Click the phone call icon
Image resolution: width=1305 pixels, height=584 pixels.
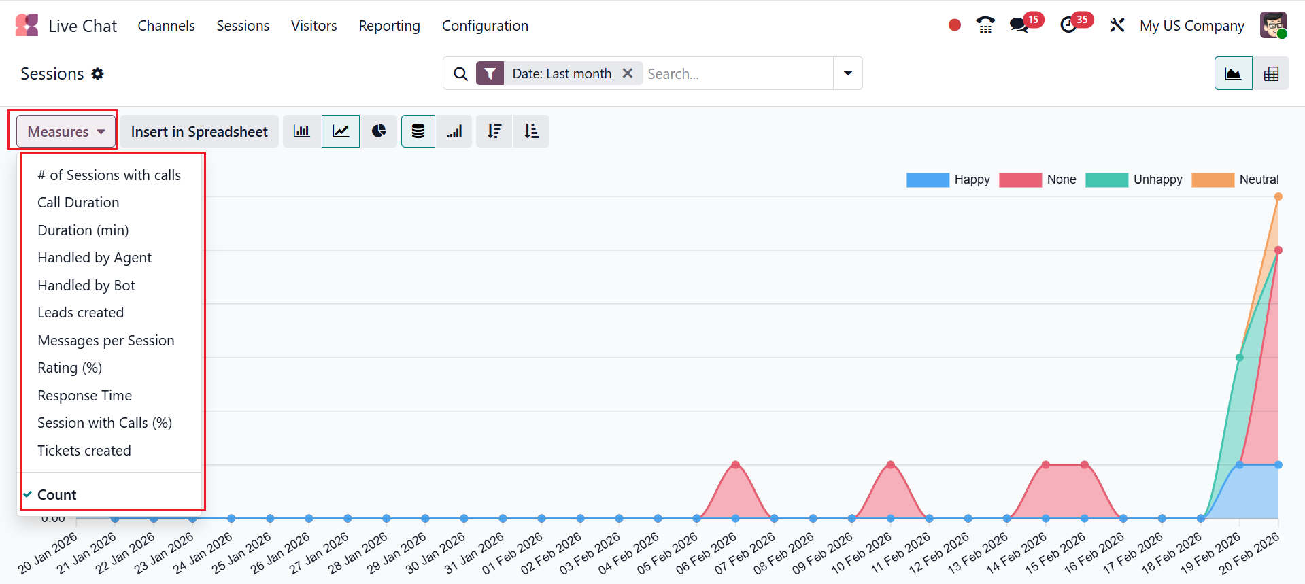pyautogui.click(x=985, y=26)
